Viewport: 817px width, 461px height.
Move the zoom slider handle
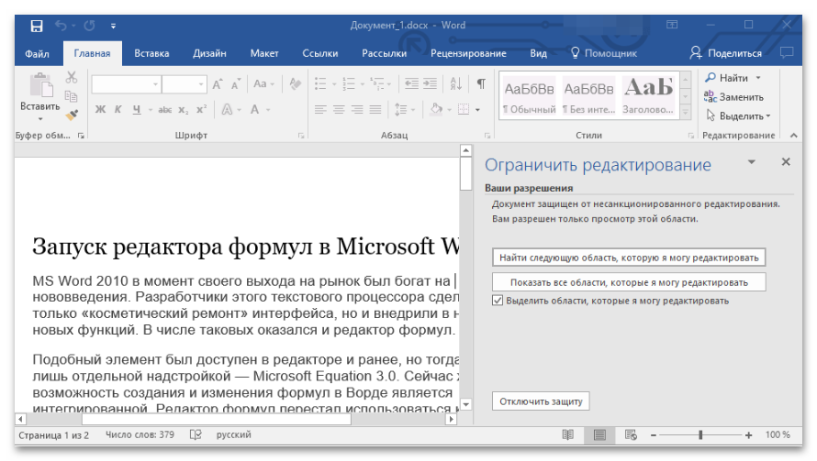700,435
